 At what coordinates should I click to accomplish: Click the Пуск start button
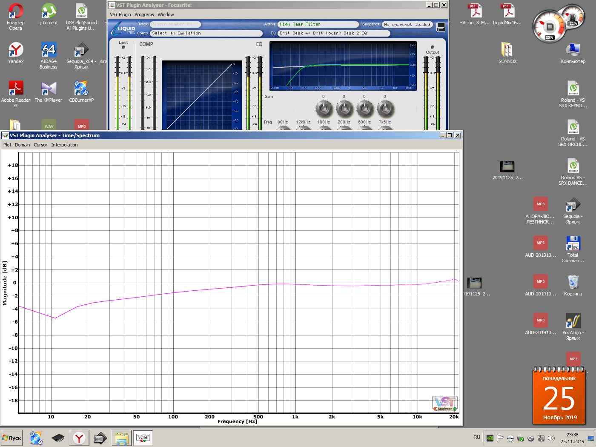(11, 438)
